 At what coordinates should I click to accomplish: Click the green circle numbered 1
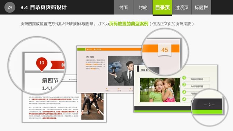click(x=184, y=78)
